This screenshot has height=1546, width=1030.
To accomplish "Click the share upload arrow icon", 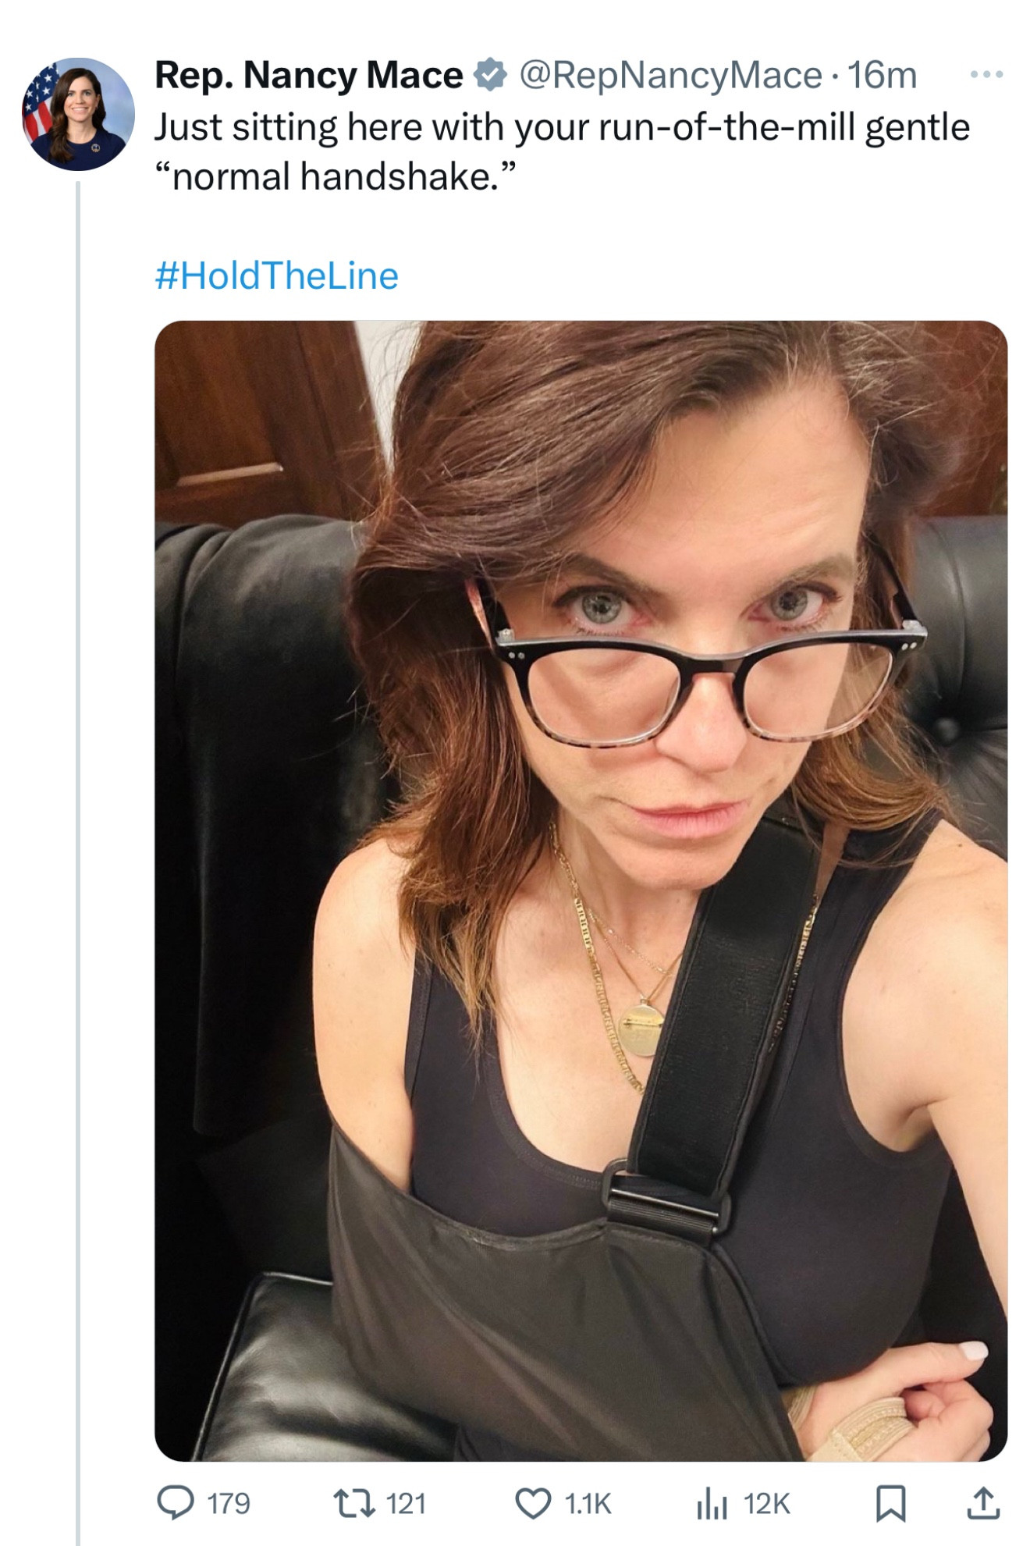I will click(x=983, y=1503).
